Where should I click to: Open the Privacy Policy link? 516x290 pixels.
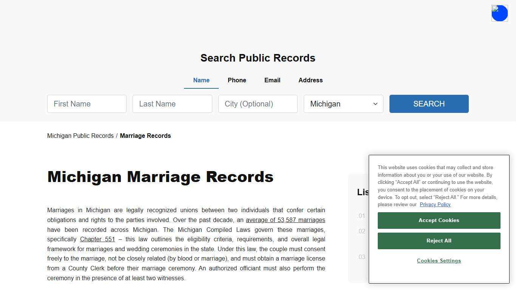[x=435, y=204]
